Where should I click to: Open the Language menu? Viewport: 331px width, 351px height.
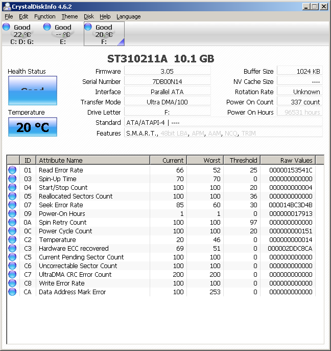click(129, 16)
